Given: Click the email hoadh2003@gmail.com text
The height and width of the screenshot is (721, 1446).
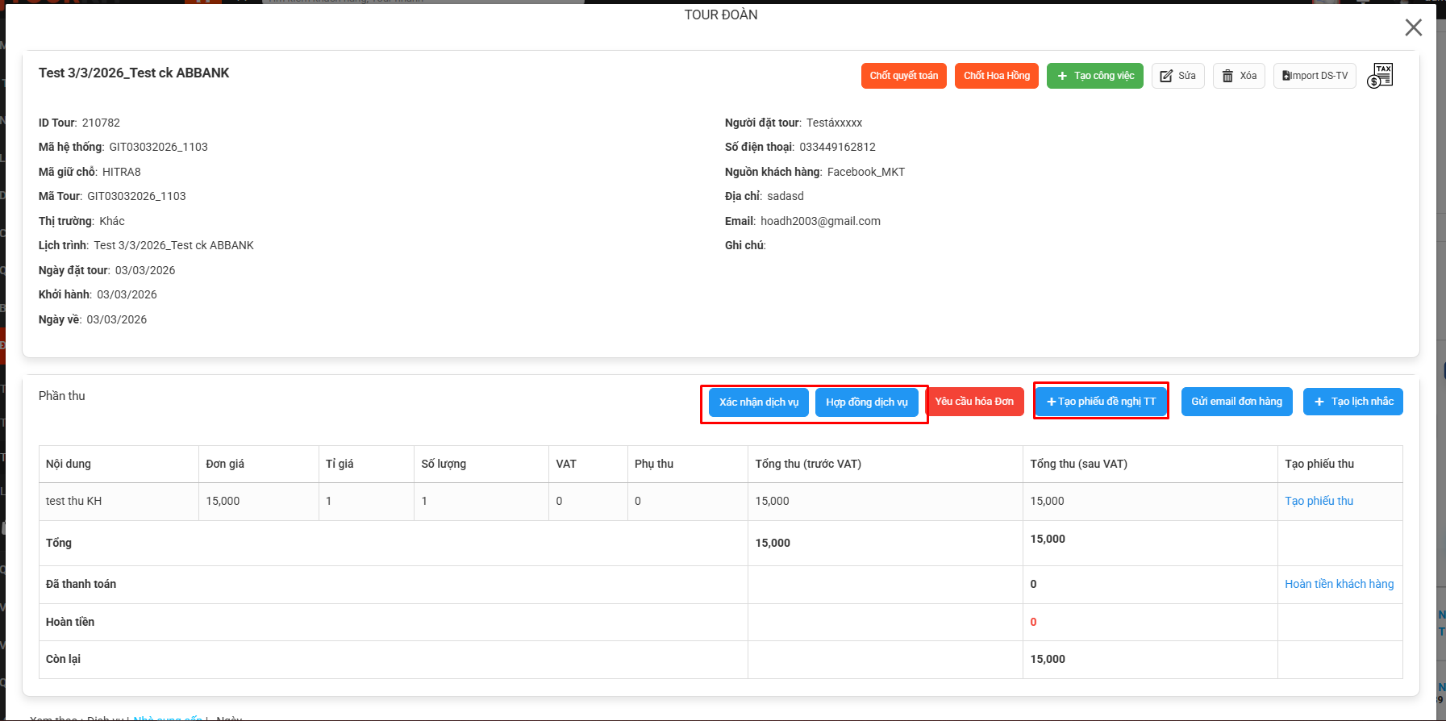Looking at the screenshot, I should (820, 221).
